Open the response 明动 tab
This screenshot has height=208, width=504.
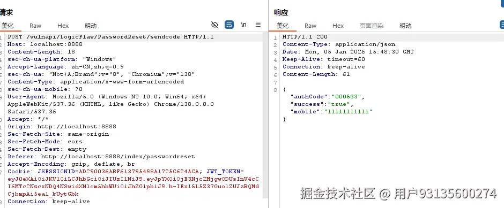point(405,26)
